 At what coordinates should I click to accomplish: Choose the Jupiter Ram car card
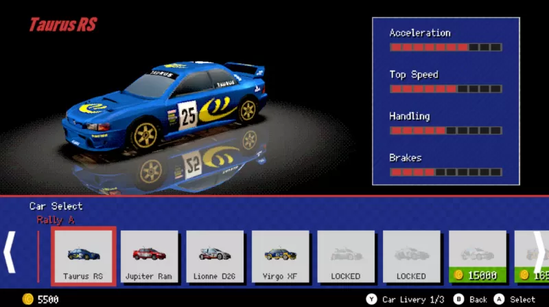(149, 256)
